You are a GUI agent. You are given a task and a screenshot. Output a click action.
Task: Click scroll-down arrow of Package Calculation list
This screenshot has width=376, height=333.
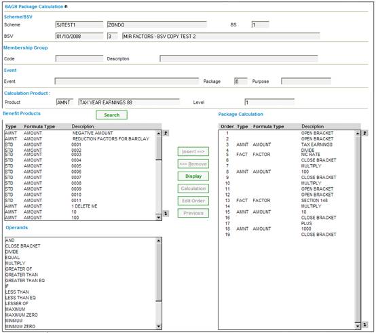click(358, 326)
